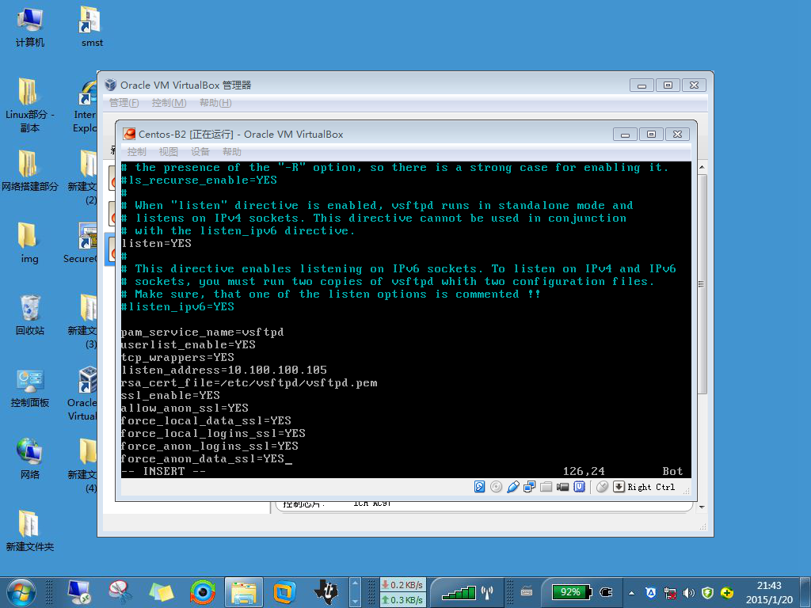Open 控制(M) menu in VirtualBox manager
The width and height of the screenshot is (811, 608).
pyautogui.click(x=169, y=102)
